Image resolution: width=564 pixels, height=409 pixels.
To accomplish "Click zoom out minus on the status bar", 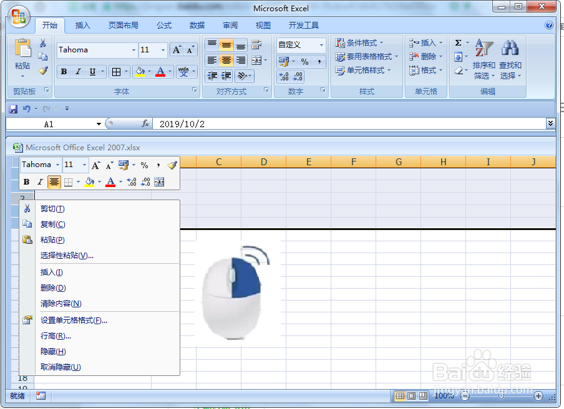I will pyautogui.click(x=465, y=396).
